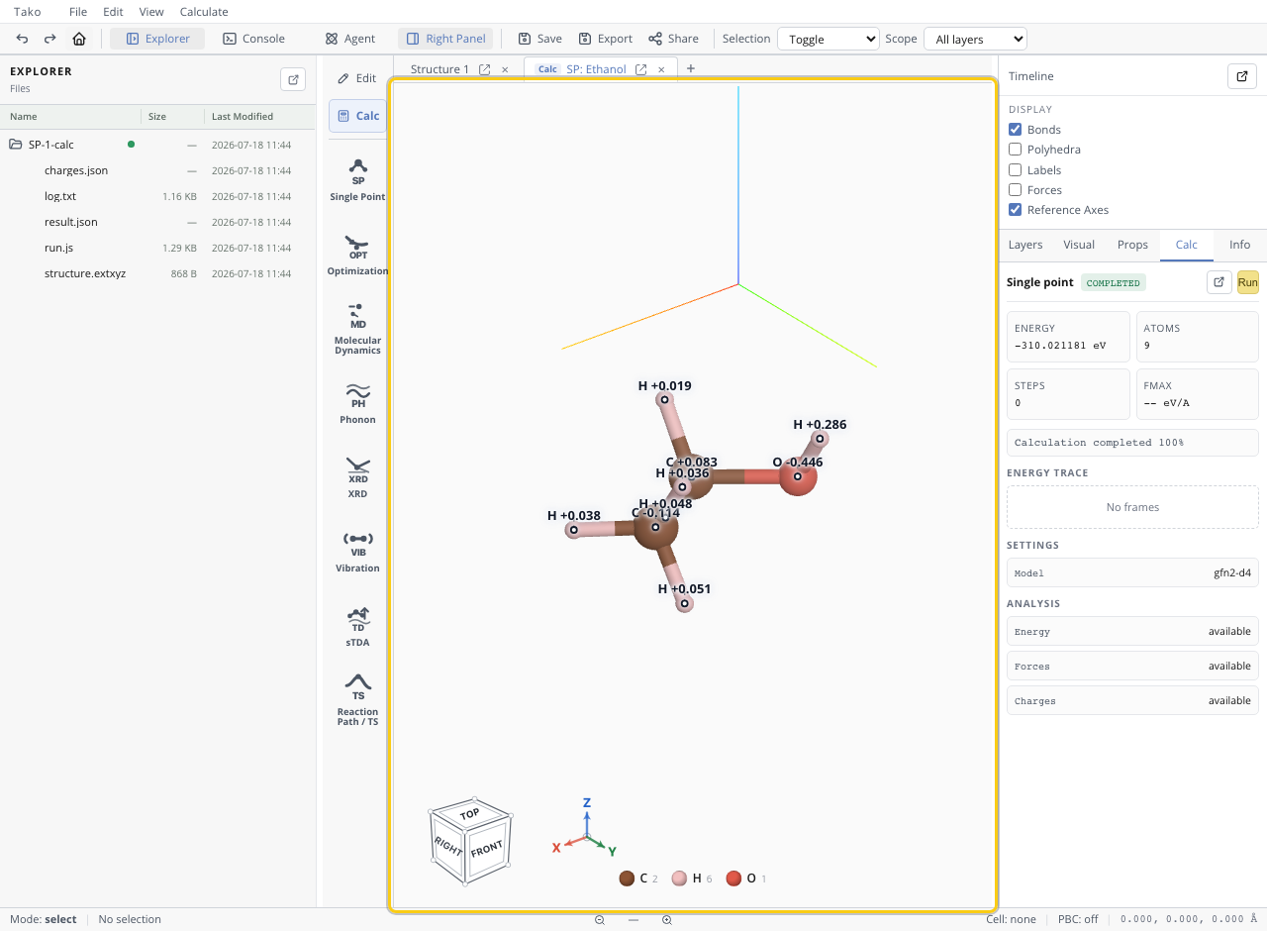Collapse the SP-1-calc folder

[x=16, y=145]
